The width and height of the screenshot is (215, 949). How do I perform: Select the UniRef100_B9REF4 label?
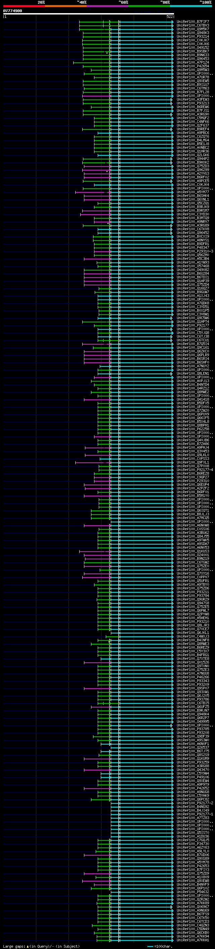(192, 129)
